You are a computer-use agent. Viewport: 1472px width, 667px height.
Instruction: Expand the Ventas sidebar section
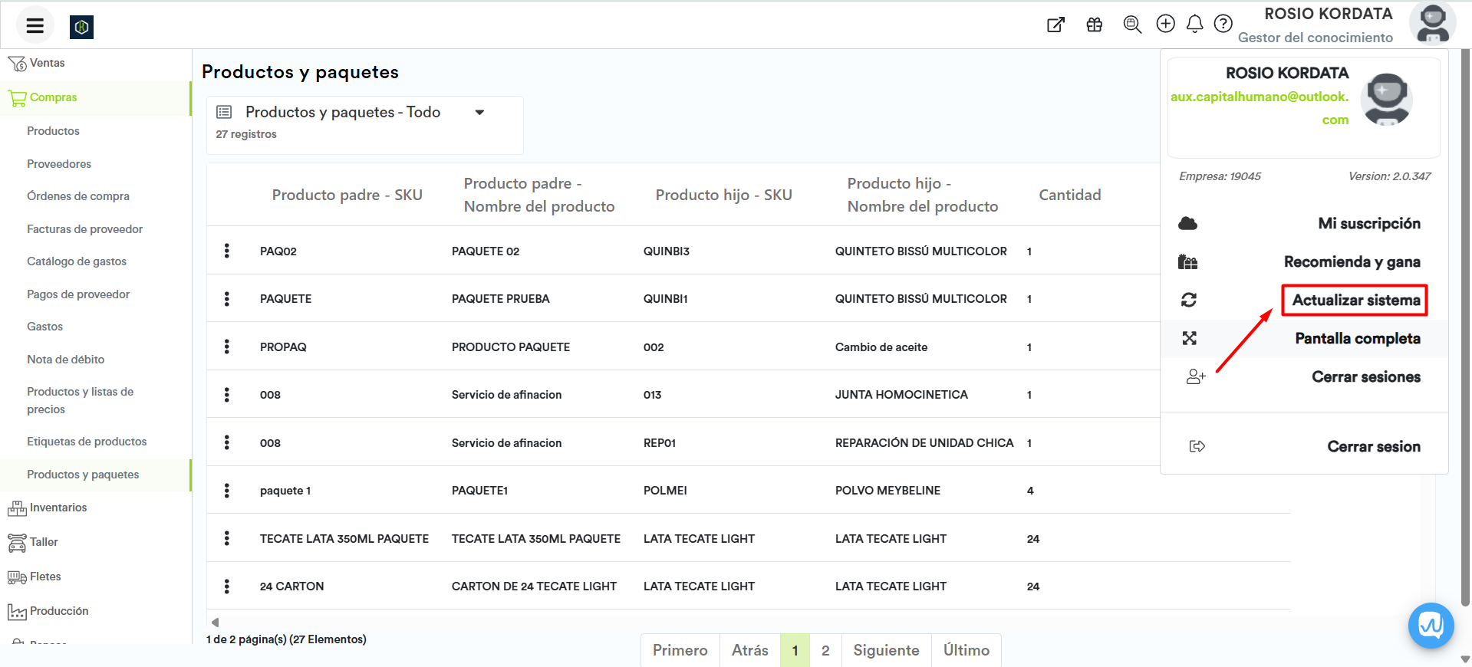pyautogui.click(x=47, y=63)
